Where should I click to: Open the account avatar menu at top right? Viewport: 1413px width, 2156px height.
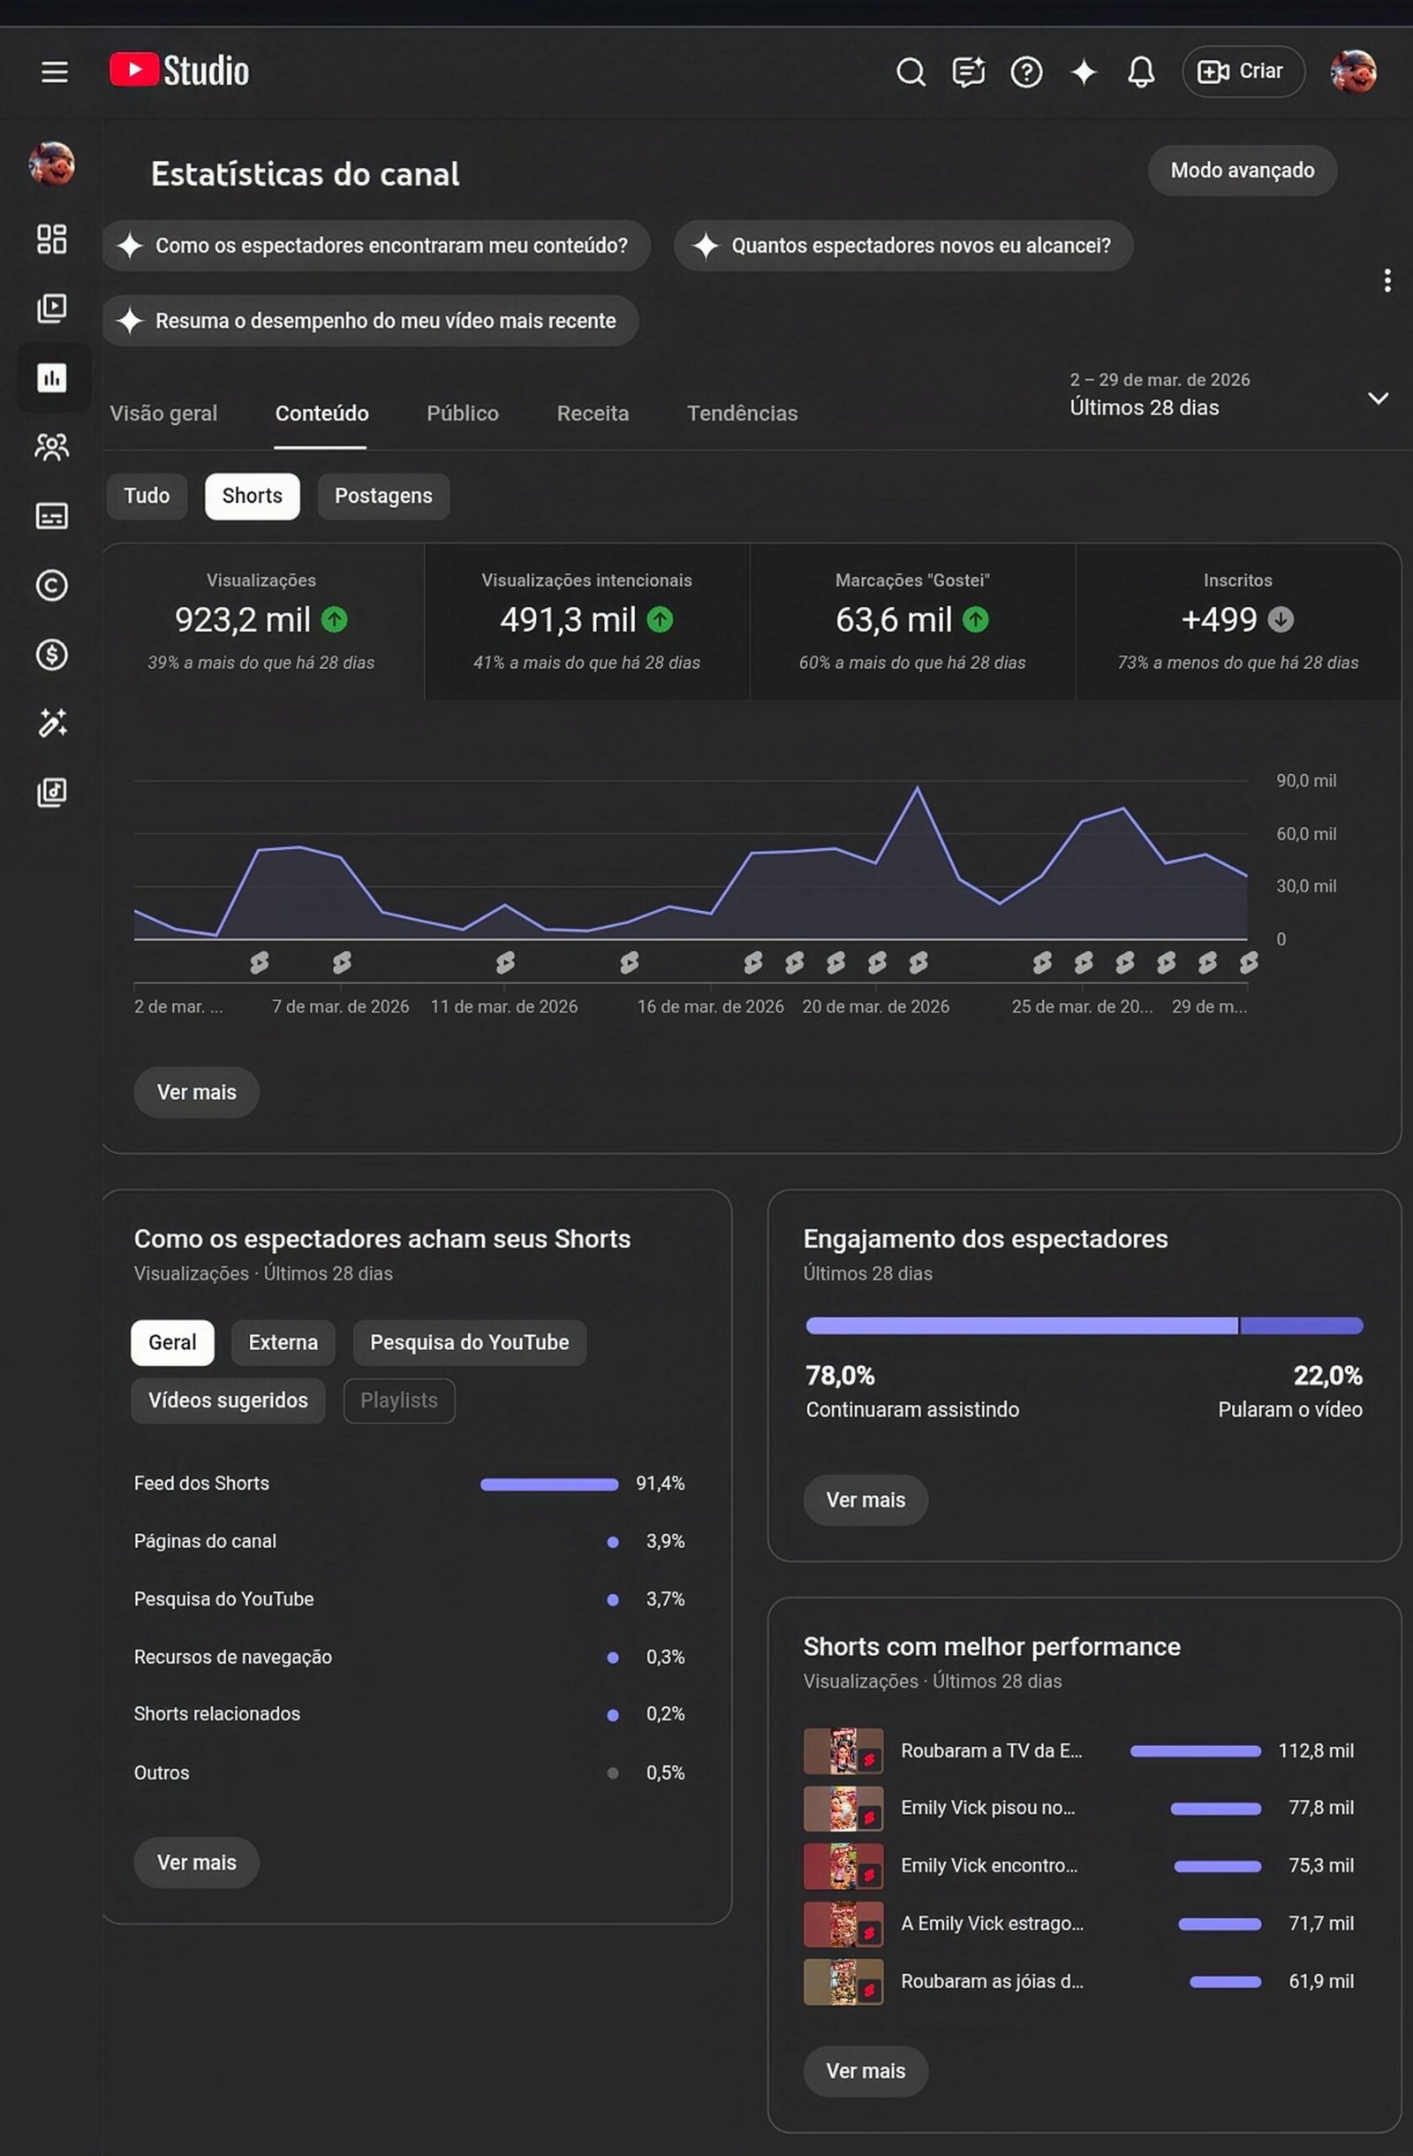coord(1352,72)
